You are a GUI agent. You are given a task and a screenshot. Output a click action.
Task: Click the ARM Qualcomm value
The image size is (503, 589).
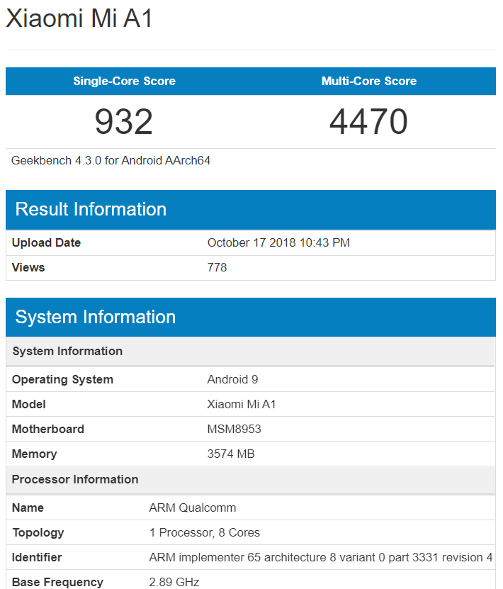coord(193,508)
